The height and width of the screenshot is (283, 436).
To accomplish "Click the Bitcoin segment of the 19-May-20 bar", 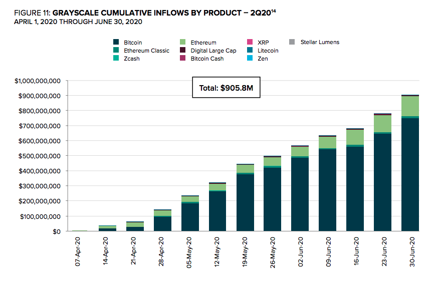I will click(x=245, y=203).
